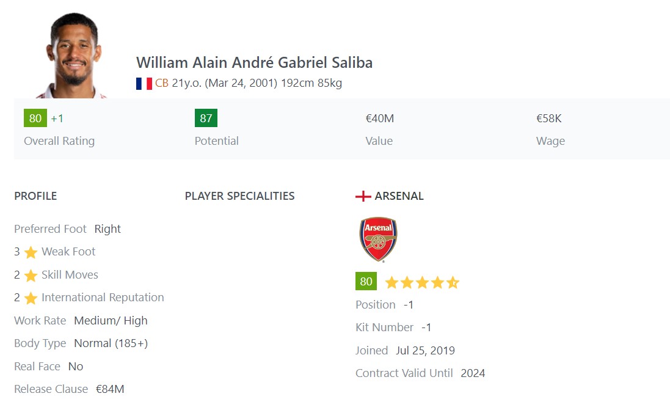The image size is (670, 399).
Task: Open the ARSENAL team link
Action: [x=399, y=196]
